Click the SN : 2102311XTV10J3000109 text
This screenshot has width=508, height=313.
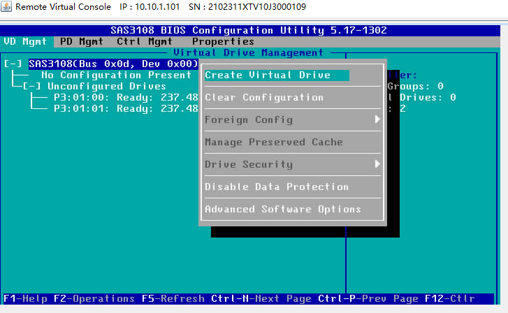247,7
